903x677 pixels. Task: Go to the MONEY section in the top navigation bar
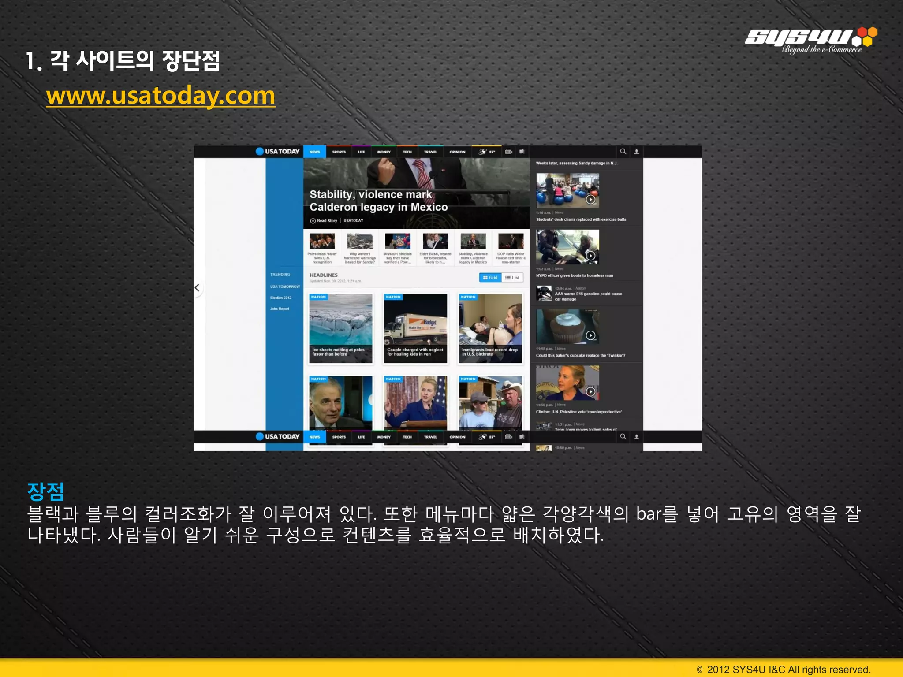pyautogui.click(x=384, y=152)
